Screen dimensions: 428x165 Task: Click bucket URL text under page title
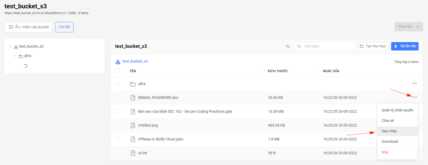(35, 13)
